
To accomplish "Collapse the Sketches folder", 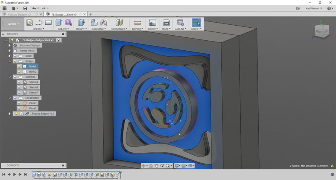I will (10, 77).
